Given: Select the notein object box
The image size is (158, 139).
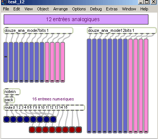Looking at the screenshot, I should point(12,92).
